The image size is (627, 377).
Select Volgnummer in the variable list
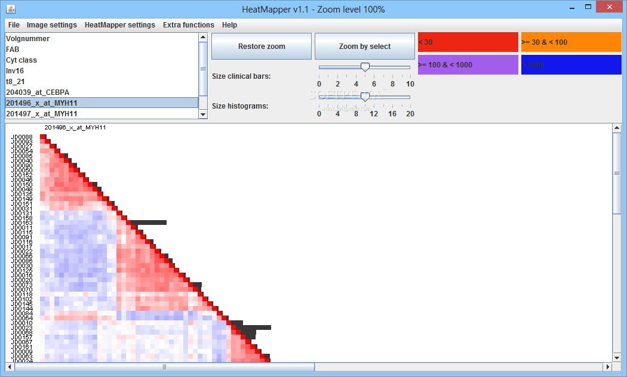[102, 39]
